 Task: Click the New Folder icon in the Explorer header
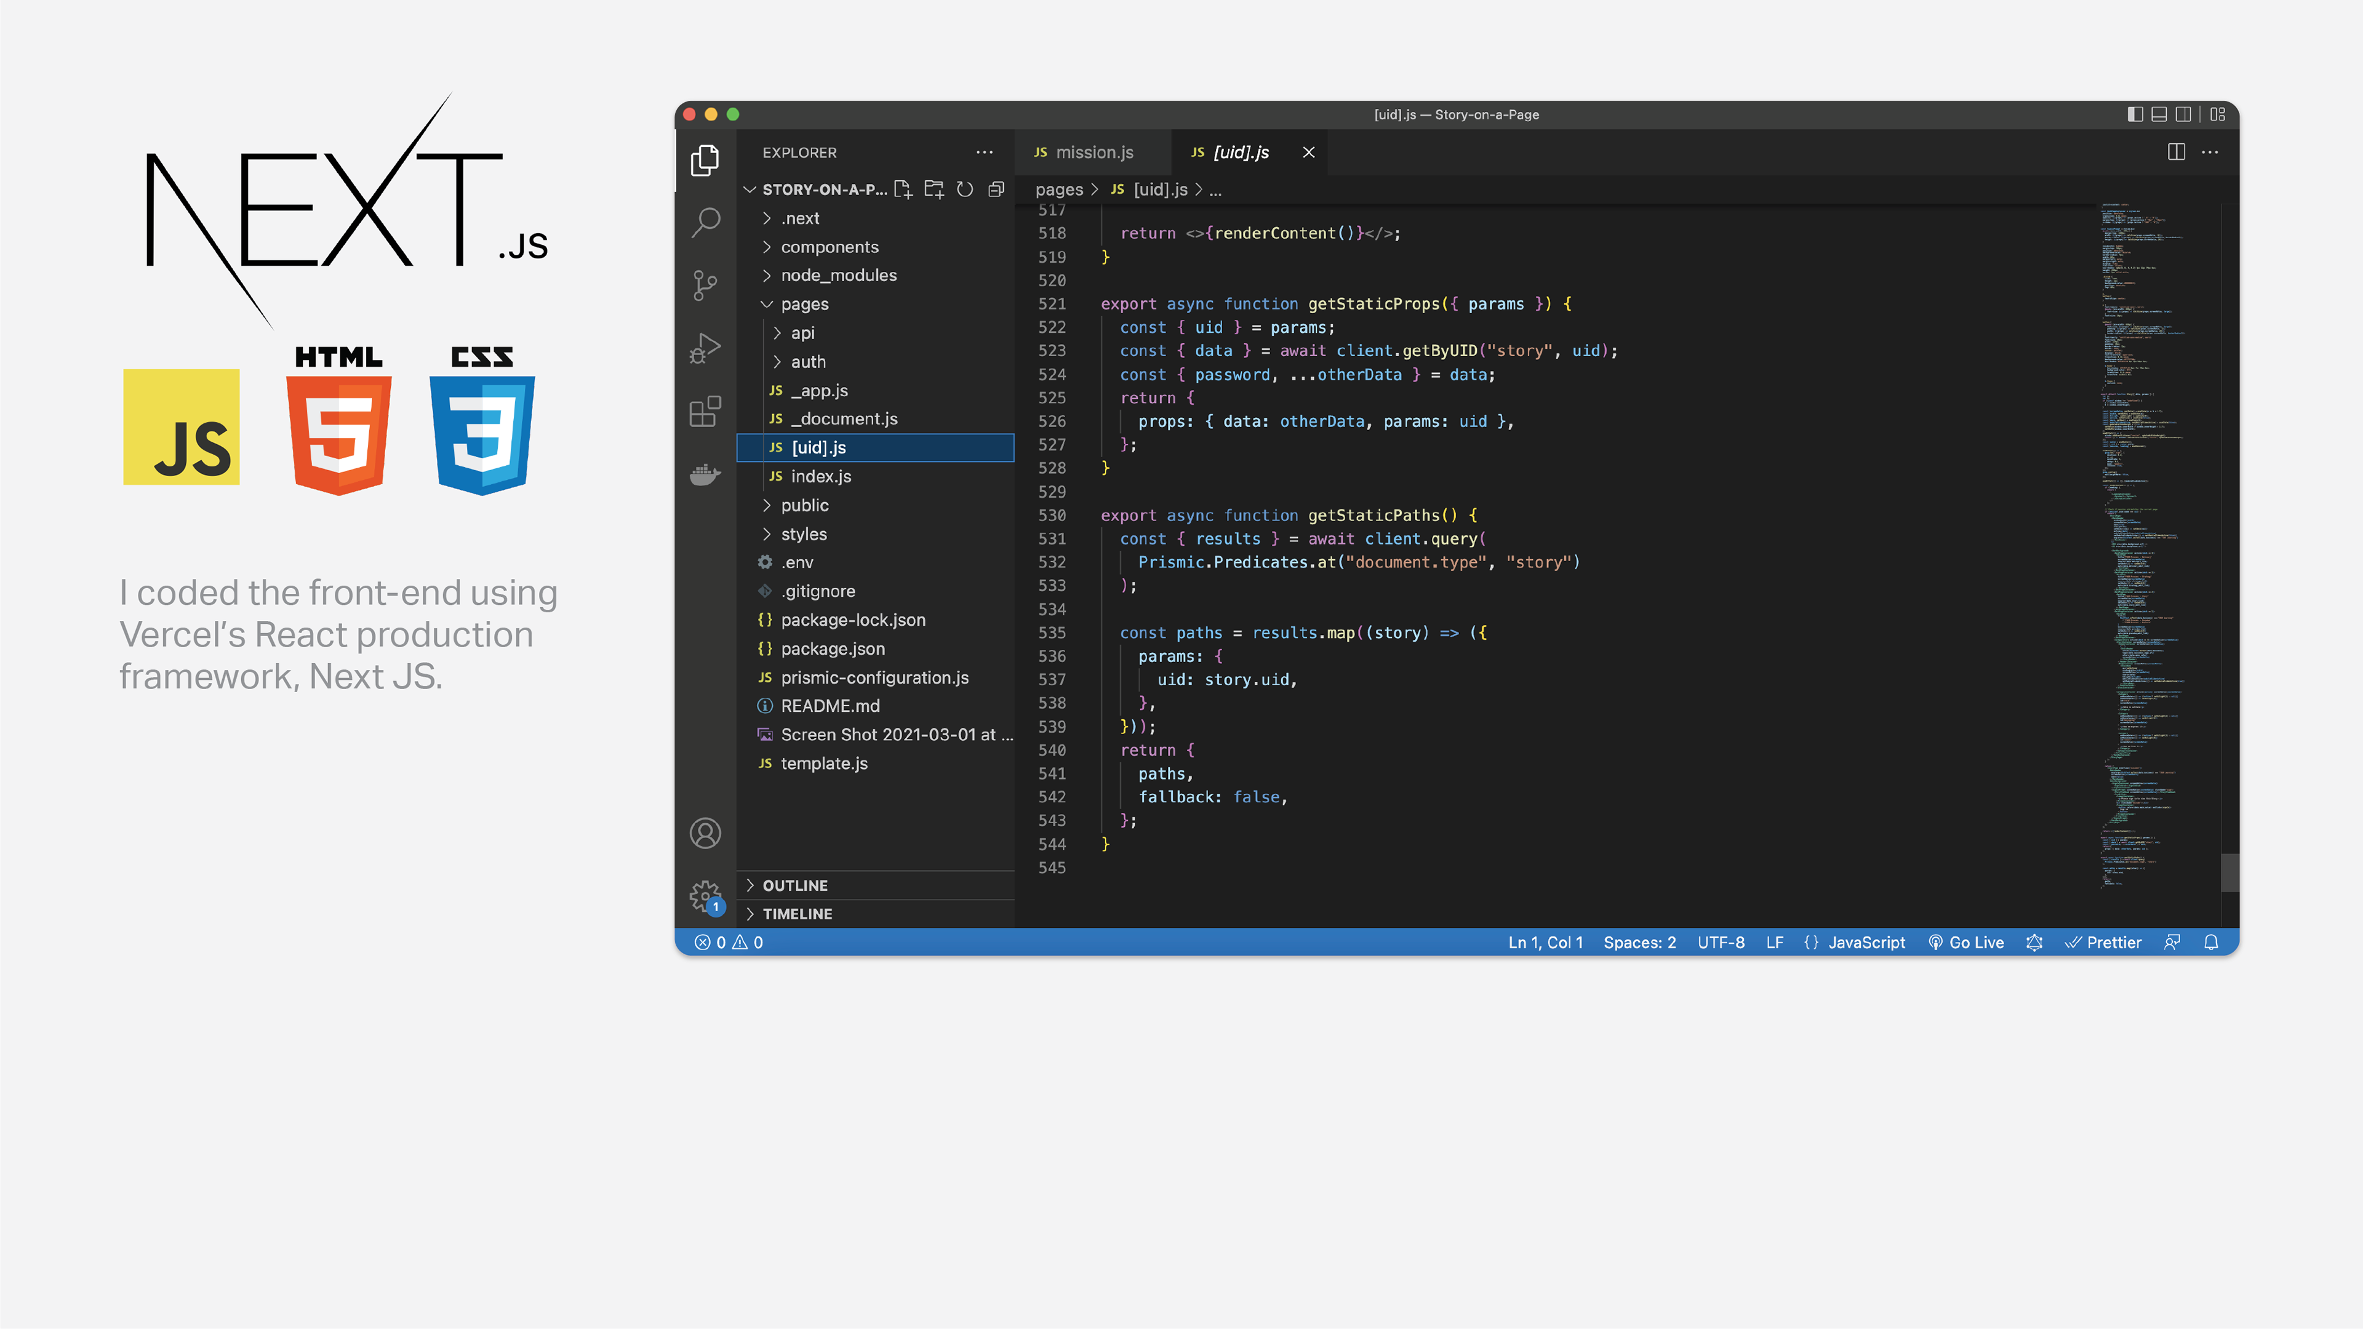click(934, 189)
